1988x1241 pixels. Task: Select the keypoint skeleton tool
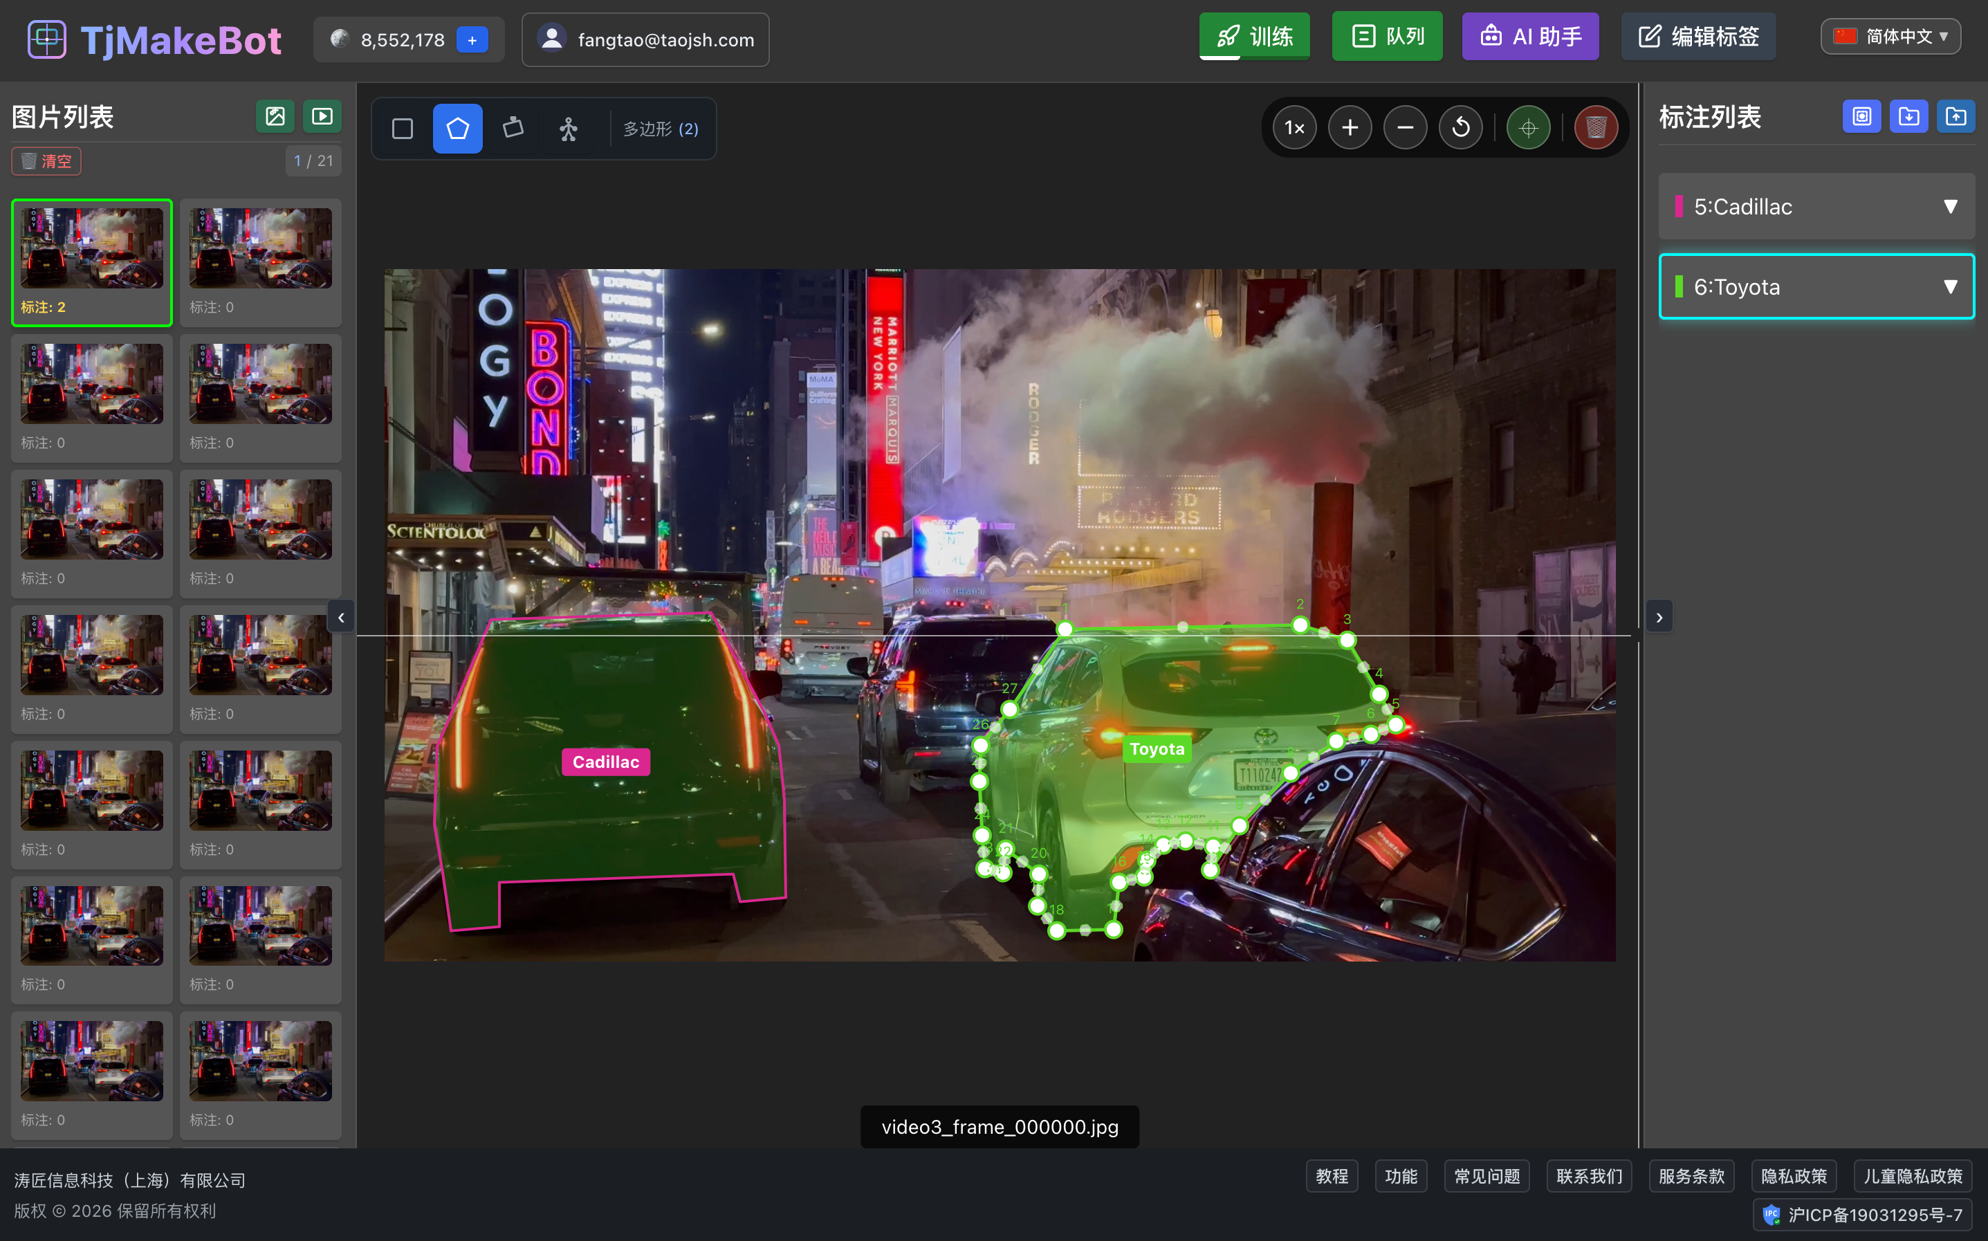[569, 129]
